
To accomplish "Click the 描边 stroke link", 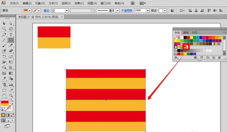I will point(46,11).
